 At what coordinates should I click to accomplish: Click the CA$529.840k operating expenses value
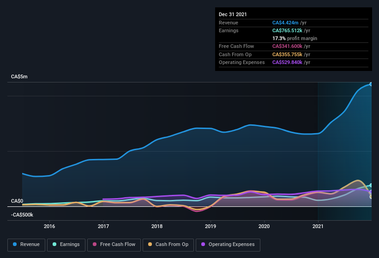pos(287,62)
